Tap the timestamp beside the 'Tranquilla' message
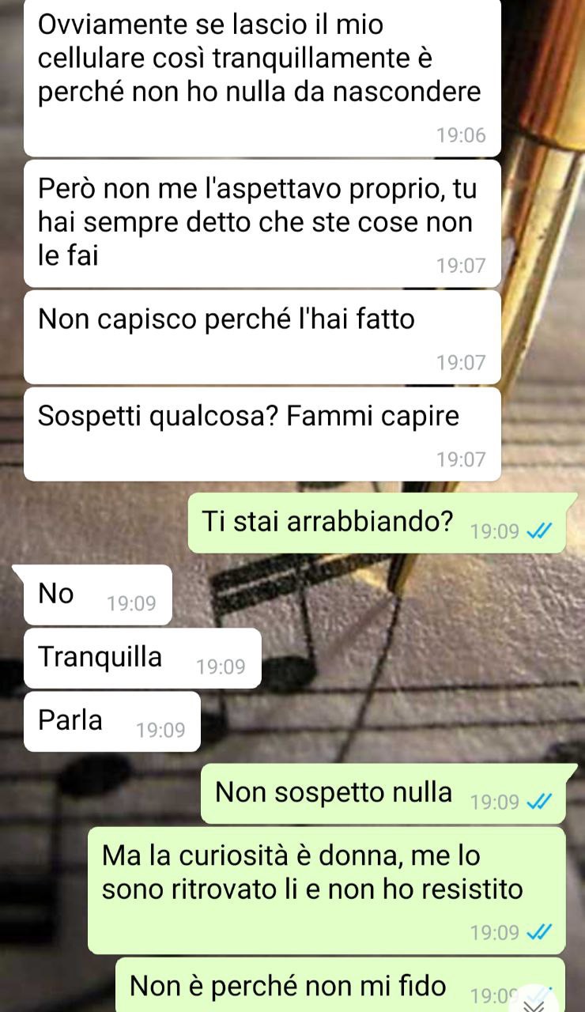 221,667
